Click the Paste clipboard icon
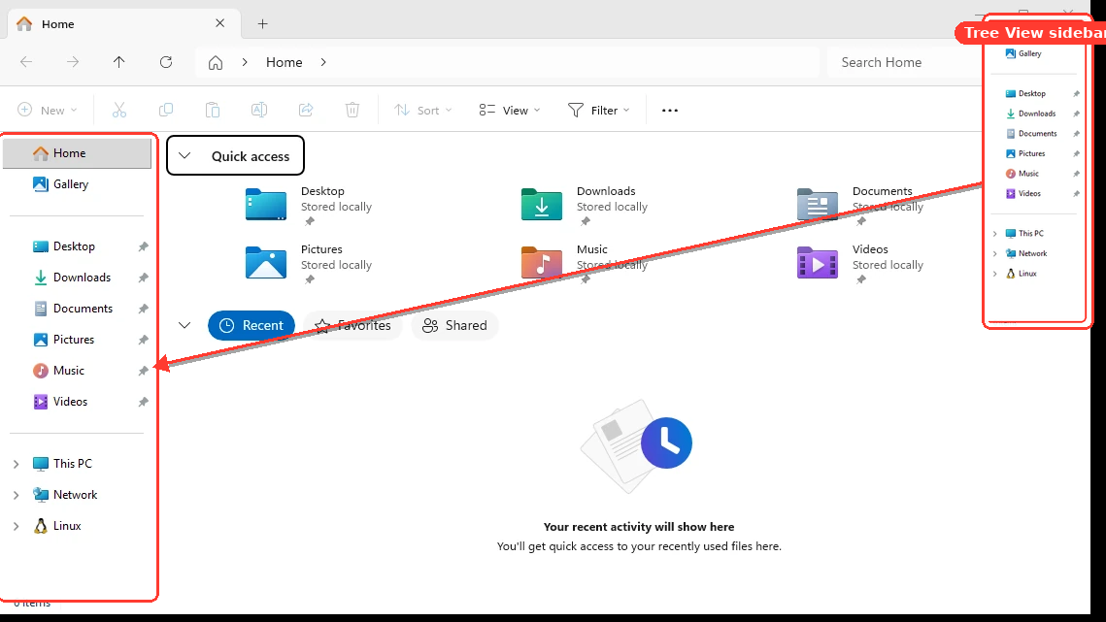 (x=213, y=110)
